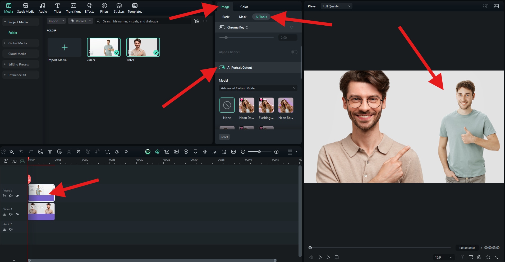The width and height of the screenshot is (505, 262).
Task: Mute the Audio 1 track
Action: click(11, 229)
